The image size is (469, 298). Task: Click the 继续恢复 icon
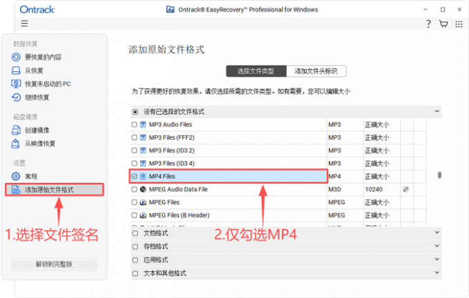click(x=16, y=97)
